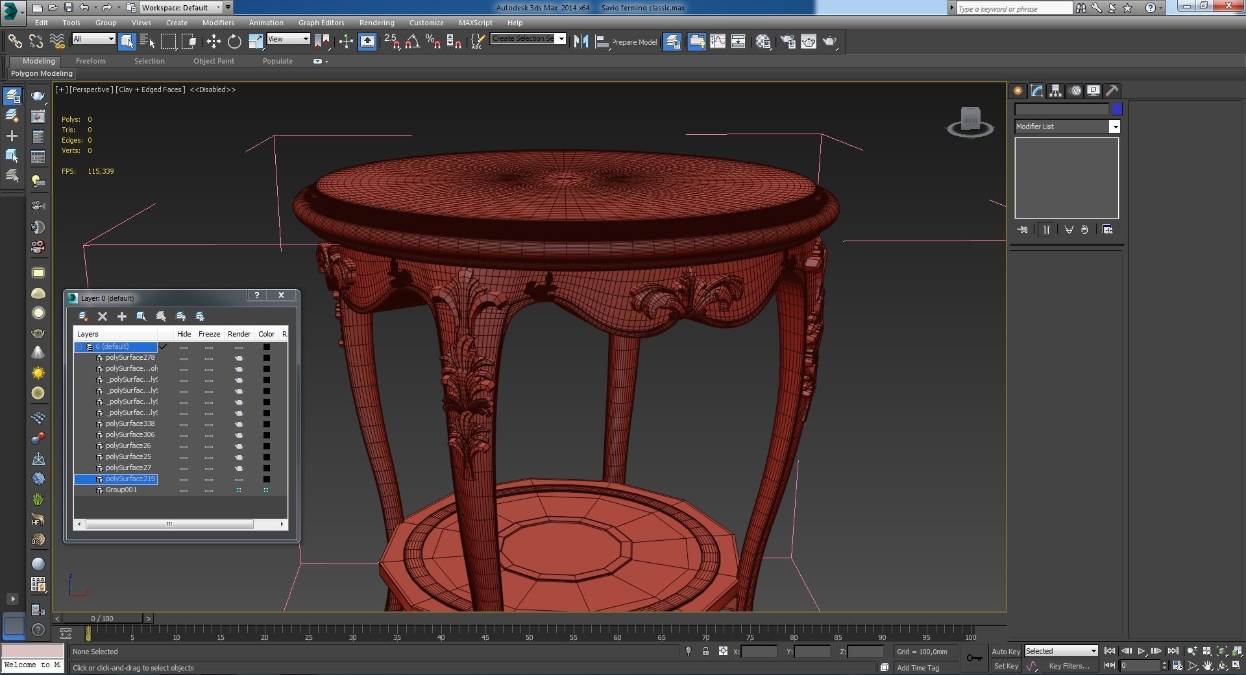The image size is (1246, 675).
Task: Open the Schematic View
Action: 739,41
